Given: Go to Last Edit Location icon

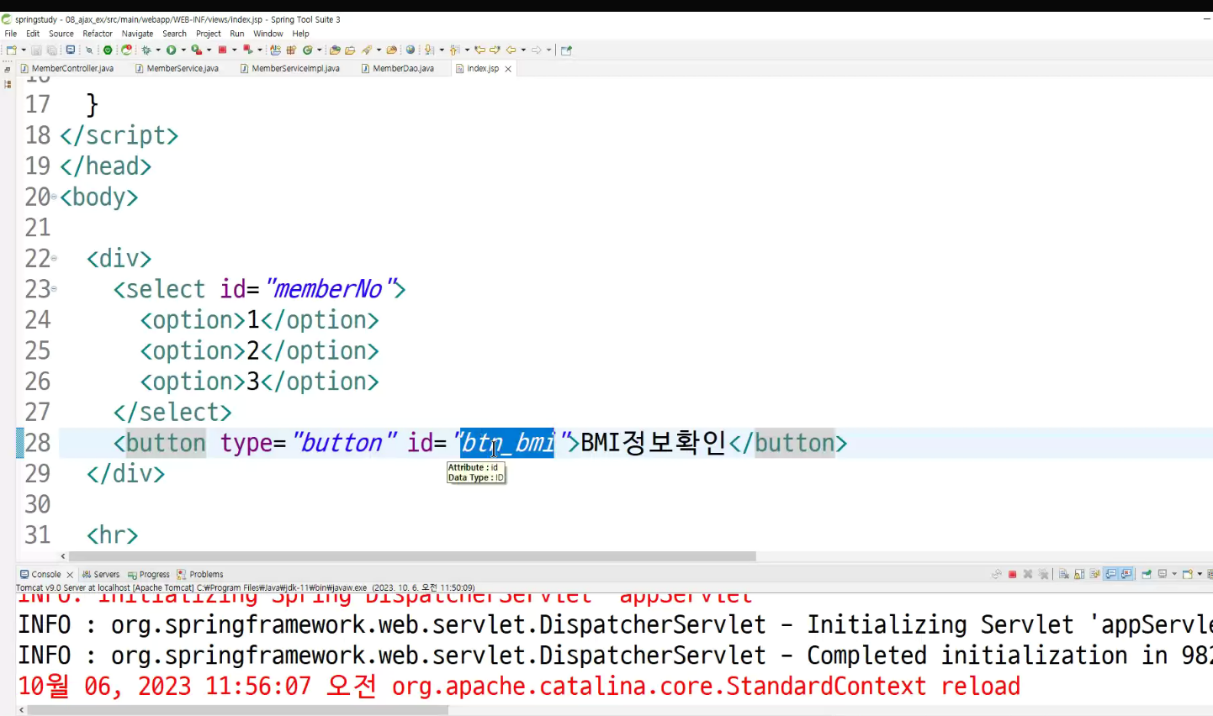Looking at the screenshot, I should tap(479, 50).
